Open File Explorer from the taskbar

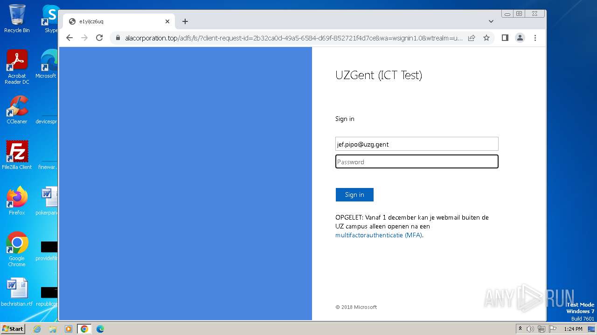click(53, 329)
